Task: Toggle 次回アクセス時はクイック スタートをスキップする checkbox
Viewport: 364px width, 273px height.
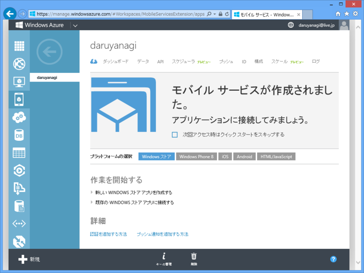Action: pyautogui.click(x=175, y=134)
